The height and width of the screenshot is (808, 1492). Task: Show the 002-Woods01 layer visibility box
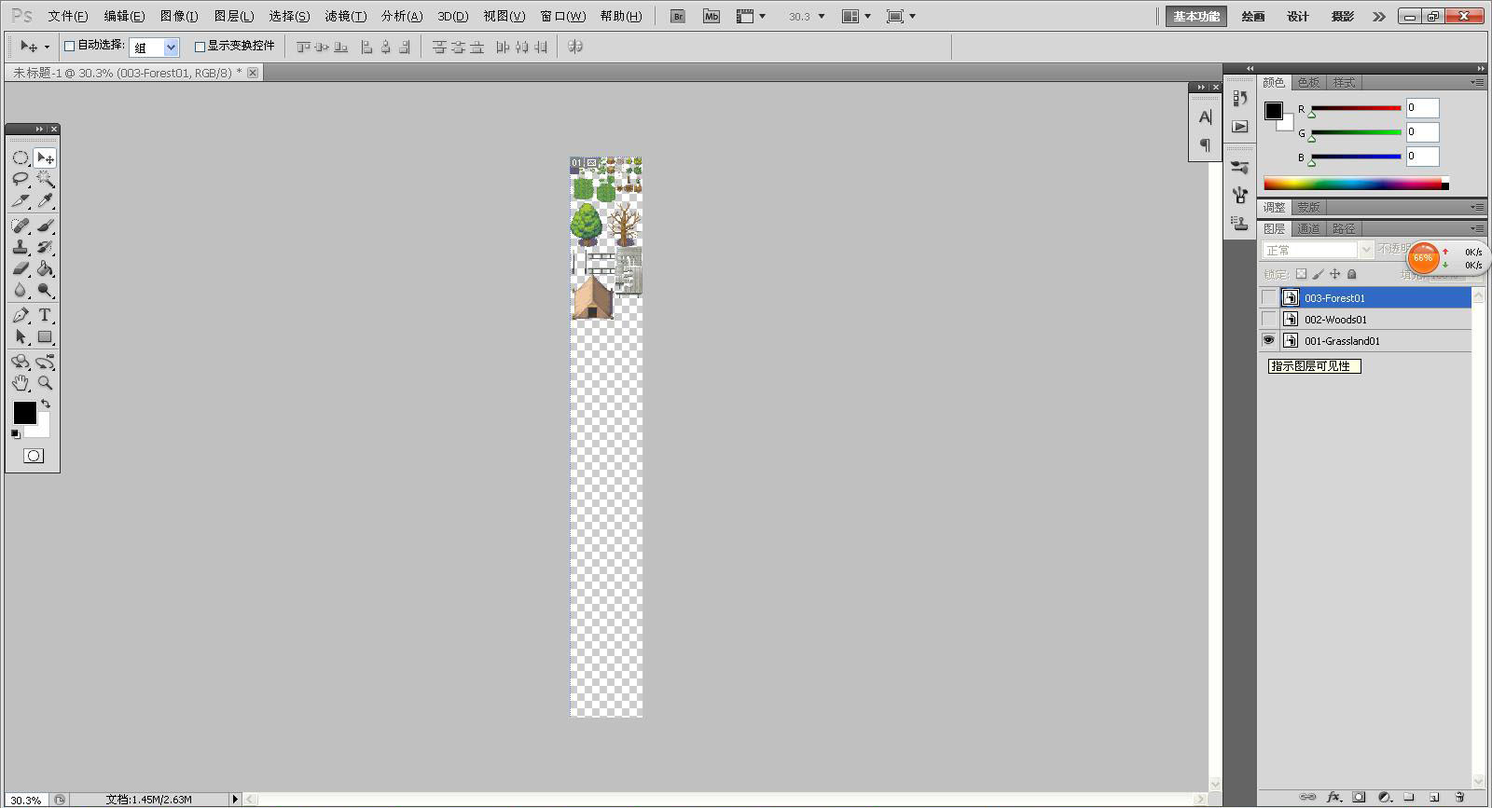coord(1268,320)
